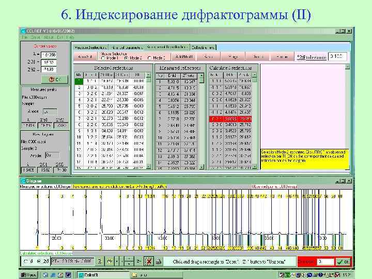
Task: Select row 10 in Measured reflections table
Action: [x=177, y=137]
